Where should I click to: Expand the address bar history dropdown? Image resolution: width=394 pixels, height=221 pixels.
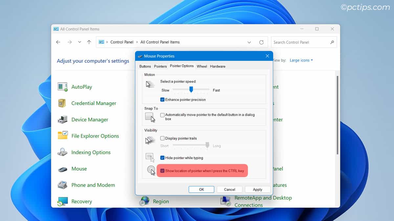tap(249, 42)
